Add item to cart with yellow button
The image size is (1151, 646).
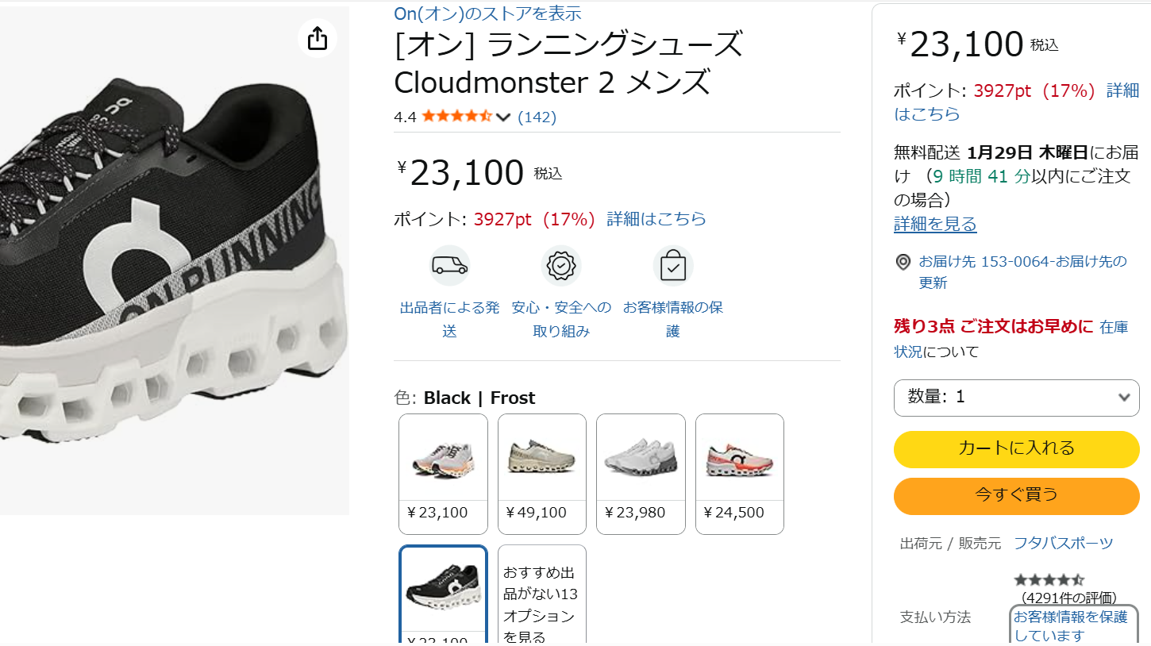point(1017,449)
